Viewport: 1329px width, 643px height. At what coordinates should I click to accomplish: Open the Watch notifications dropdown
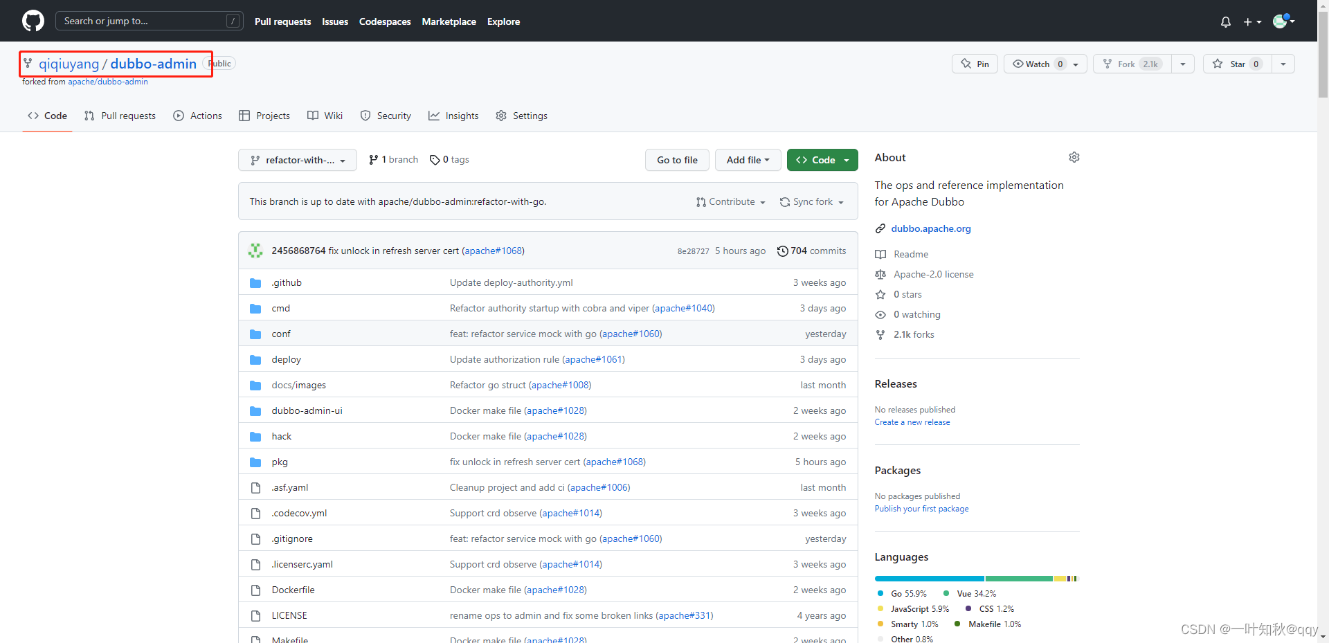pos(1045,64)
